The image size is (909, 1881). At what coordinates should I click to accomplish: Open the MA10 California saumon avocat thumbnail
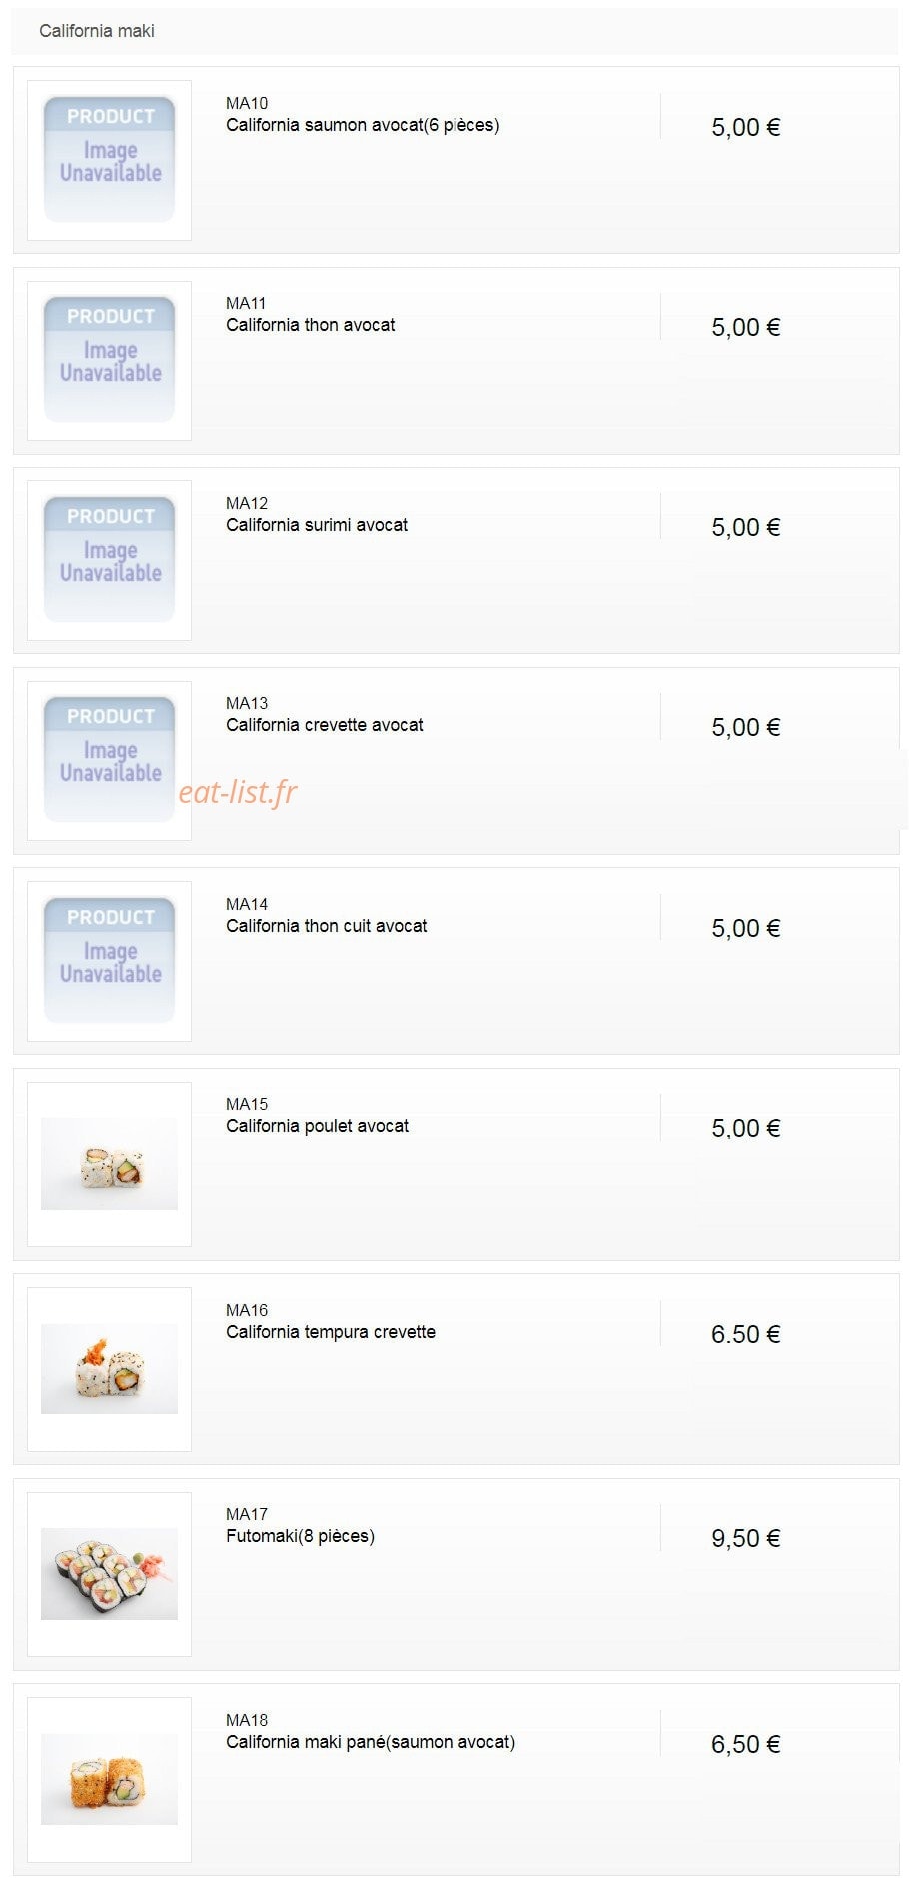pos(109,160)
